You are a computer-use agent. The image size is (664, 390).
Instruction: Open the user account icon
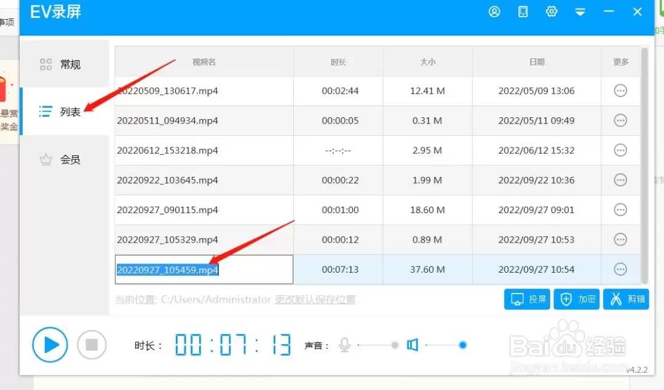coord(494,12)
